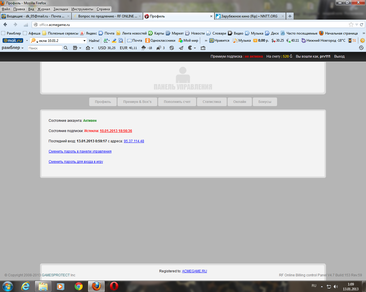Show hidden system tray icons arrow
The image size is (366, 292).
322,287
